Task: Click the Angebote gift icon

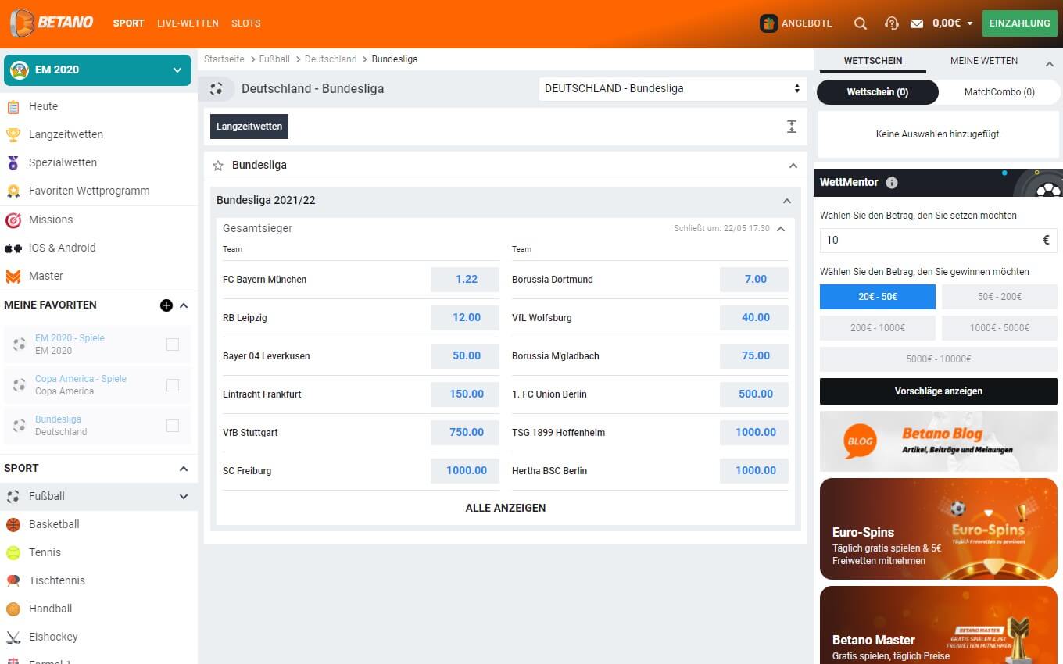Action: point(769,23)
